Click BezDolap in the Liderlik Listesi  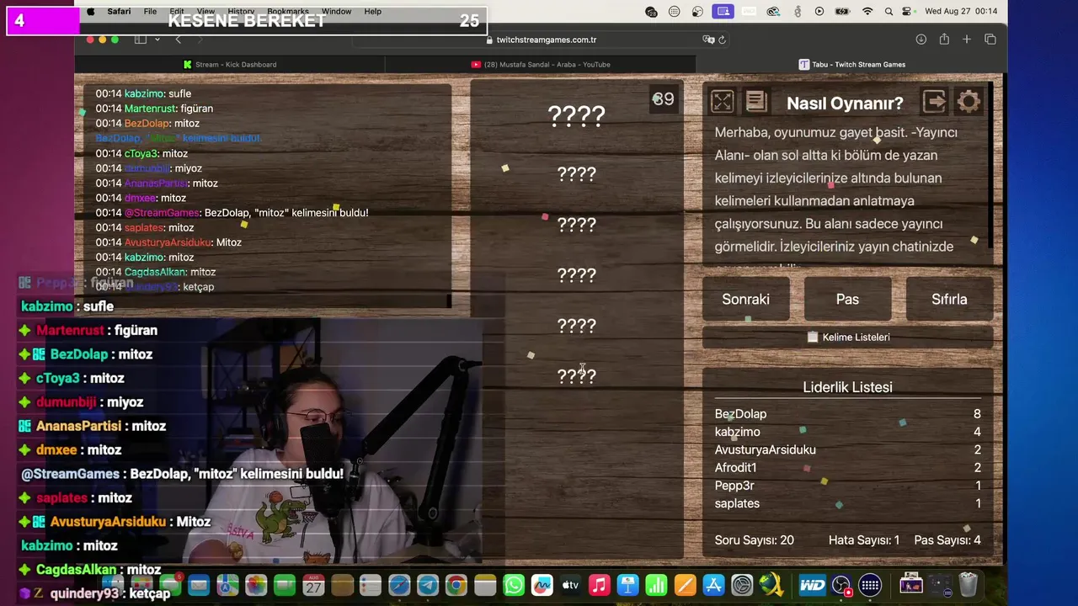tap(740, 414)
